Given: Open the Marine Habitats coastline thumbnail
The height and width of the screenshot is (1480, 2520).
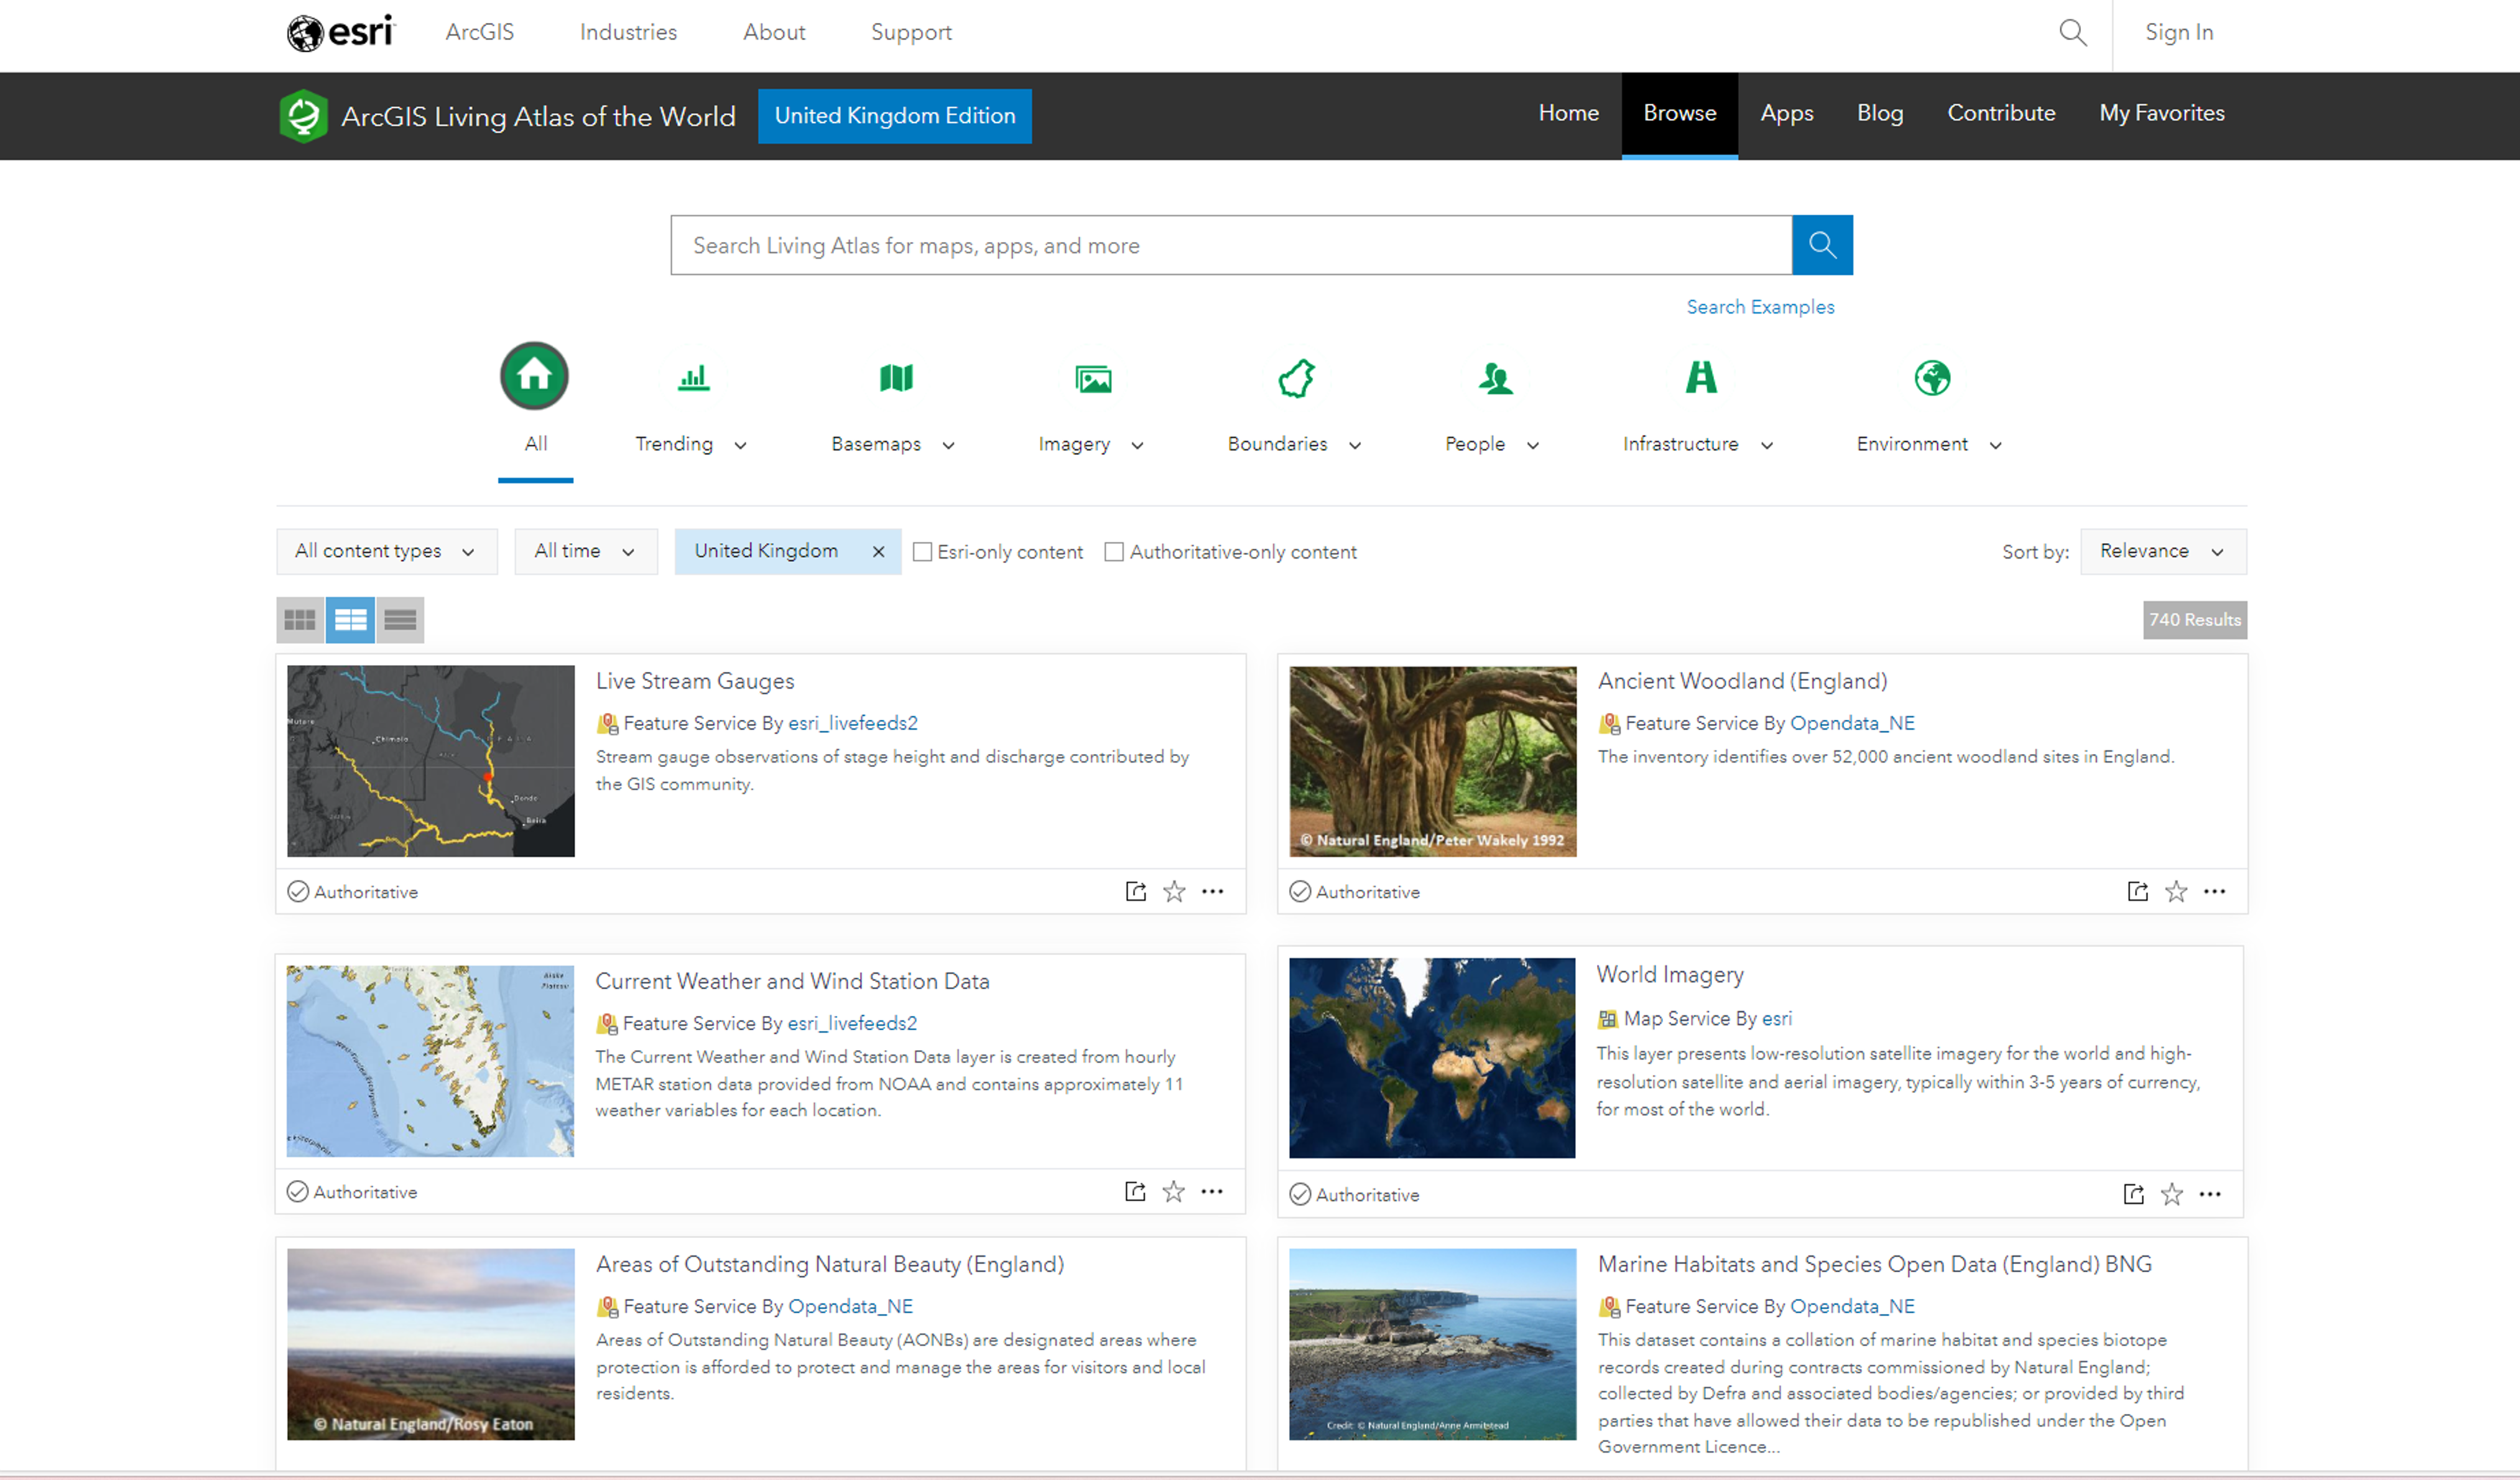Looking at the screenshot, I should pos(1432,1344).
